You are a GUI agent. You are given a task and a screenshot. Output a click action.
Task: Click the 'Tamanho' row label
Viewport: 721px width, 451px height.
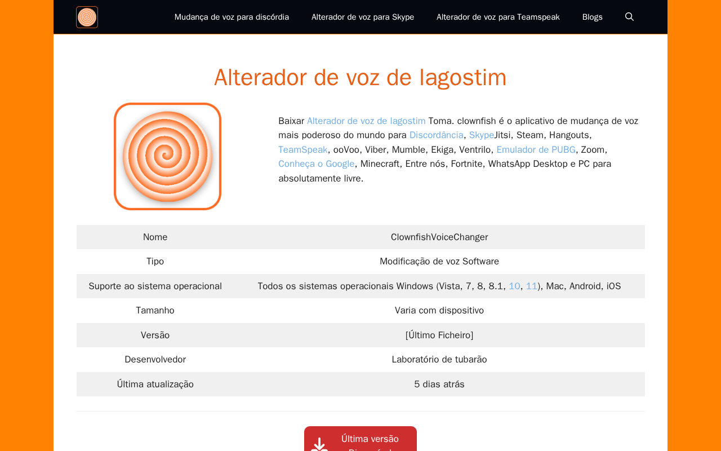click(155, 311)
